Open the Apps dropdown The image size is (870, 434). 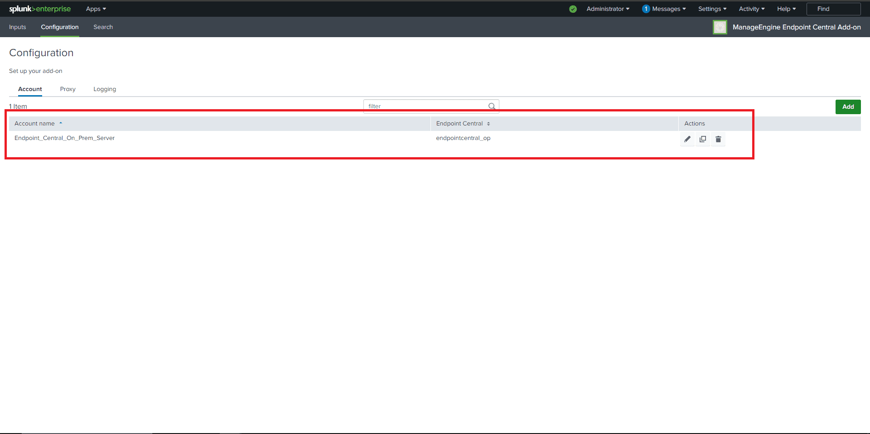(95, 9)
